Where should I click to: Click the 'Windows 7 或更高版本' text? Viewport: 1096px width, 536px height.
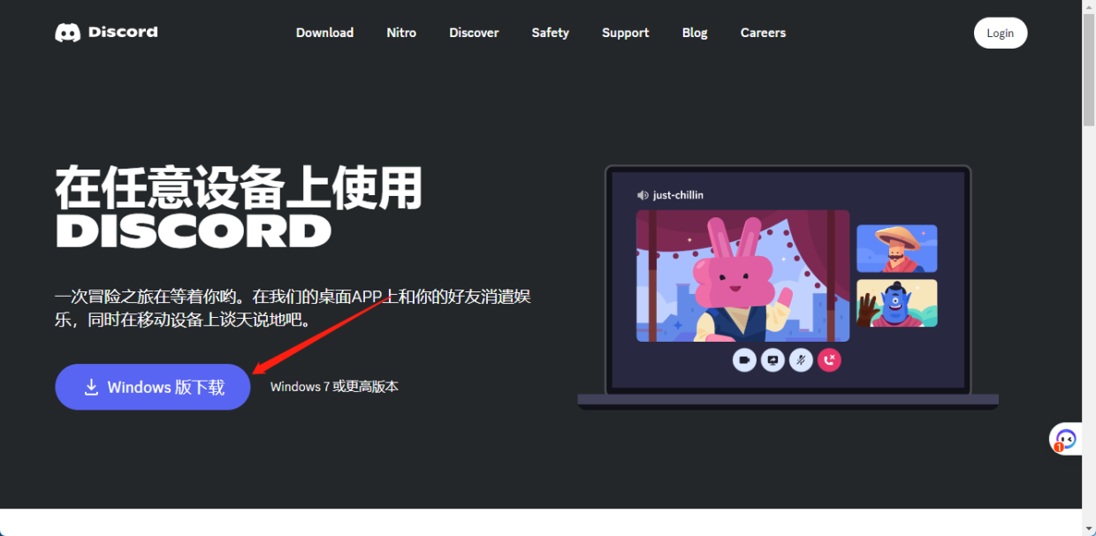click(x=334, y=387)
